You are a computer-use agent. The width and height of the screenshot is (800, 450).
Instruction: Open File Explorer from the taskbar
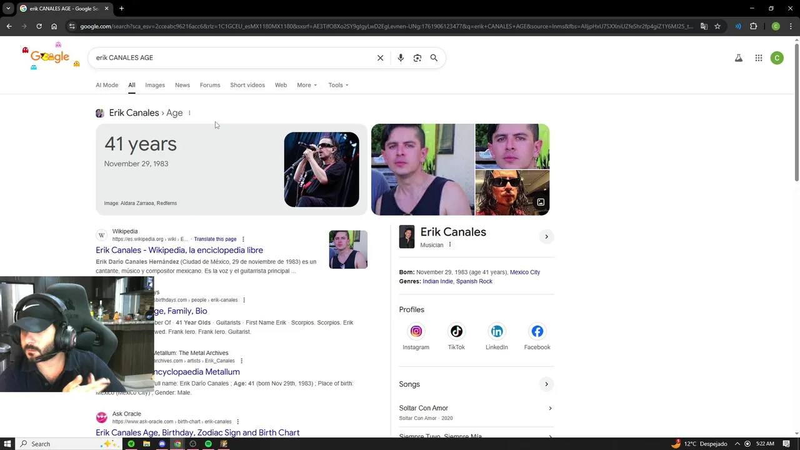click(146, 444)
